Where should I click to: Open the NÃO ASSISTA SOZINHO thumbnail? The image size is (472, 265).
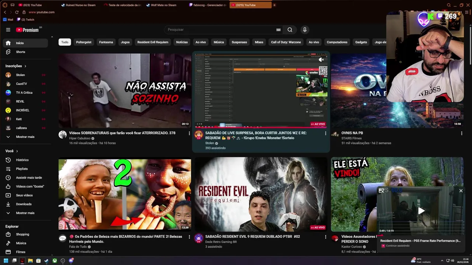click(125, 91)
